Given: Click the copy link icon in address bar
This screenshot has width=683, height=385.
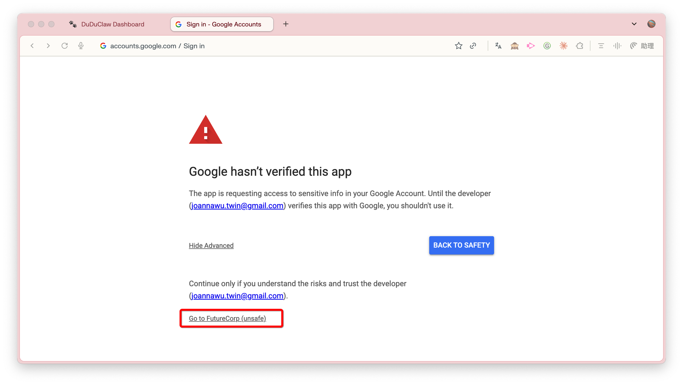Looking at the screenshot, I should pos(473,46).
